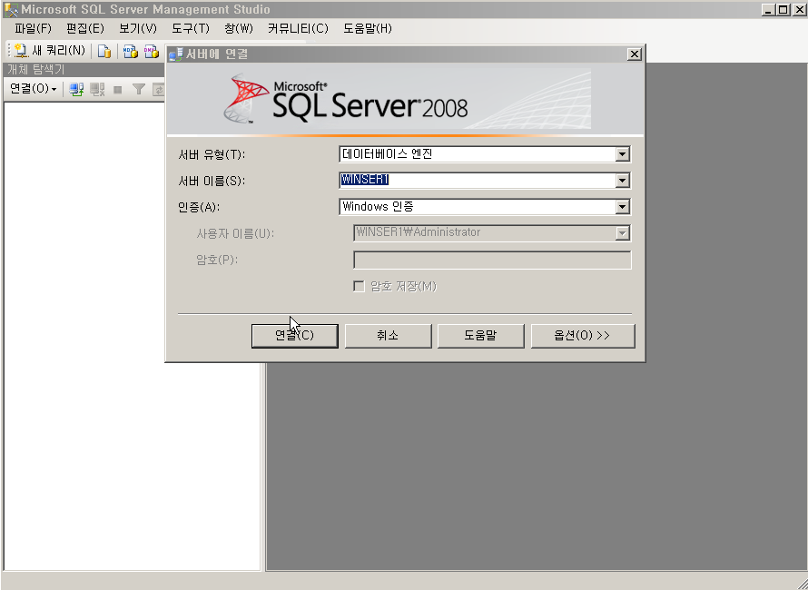This screenshot has width=808, height=590.
Task: Click the 옵션(O) >> options button
Action: (x=583, y=336)
